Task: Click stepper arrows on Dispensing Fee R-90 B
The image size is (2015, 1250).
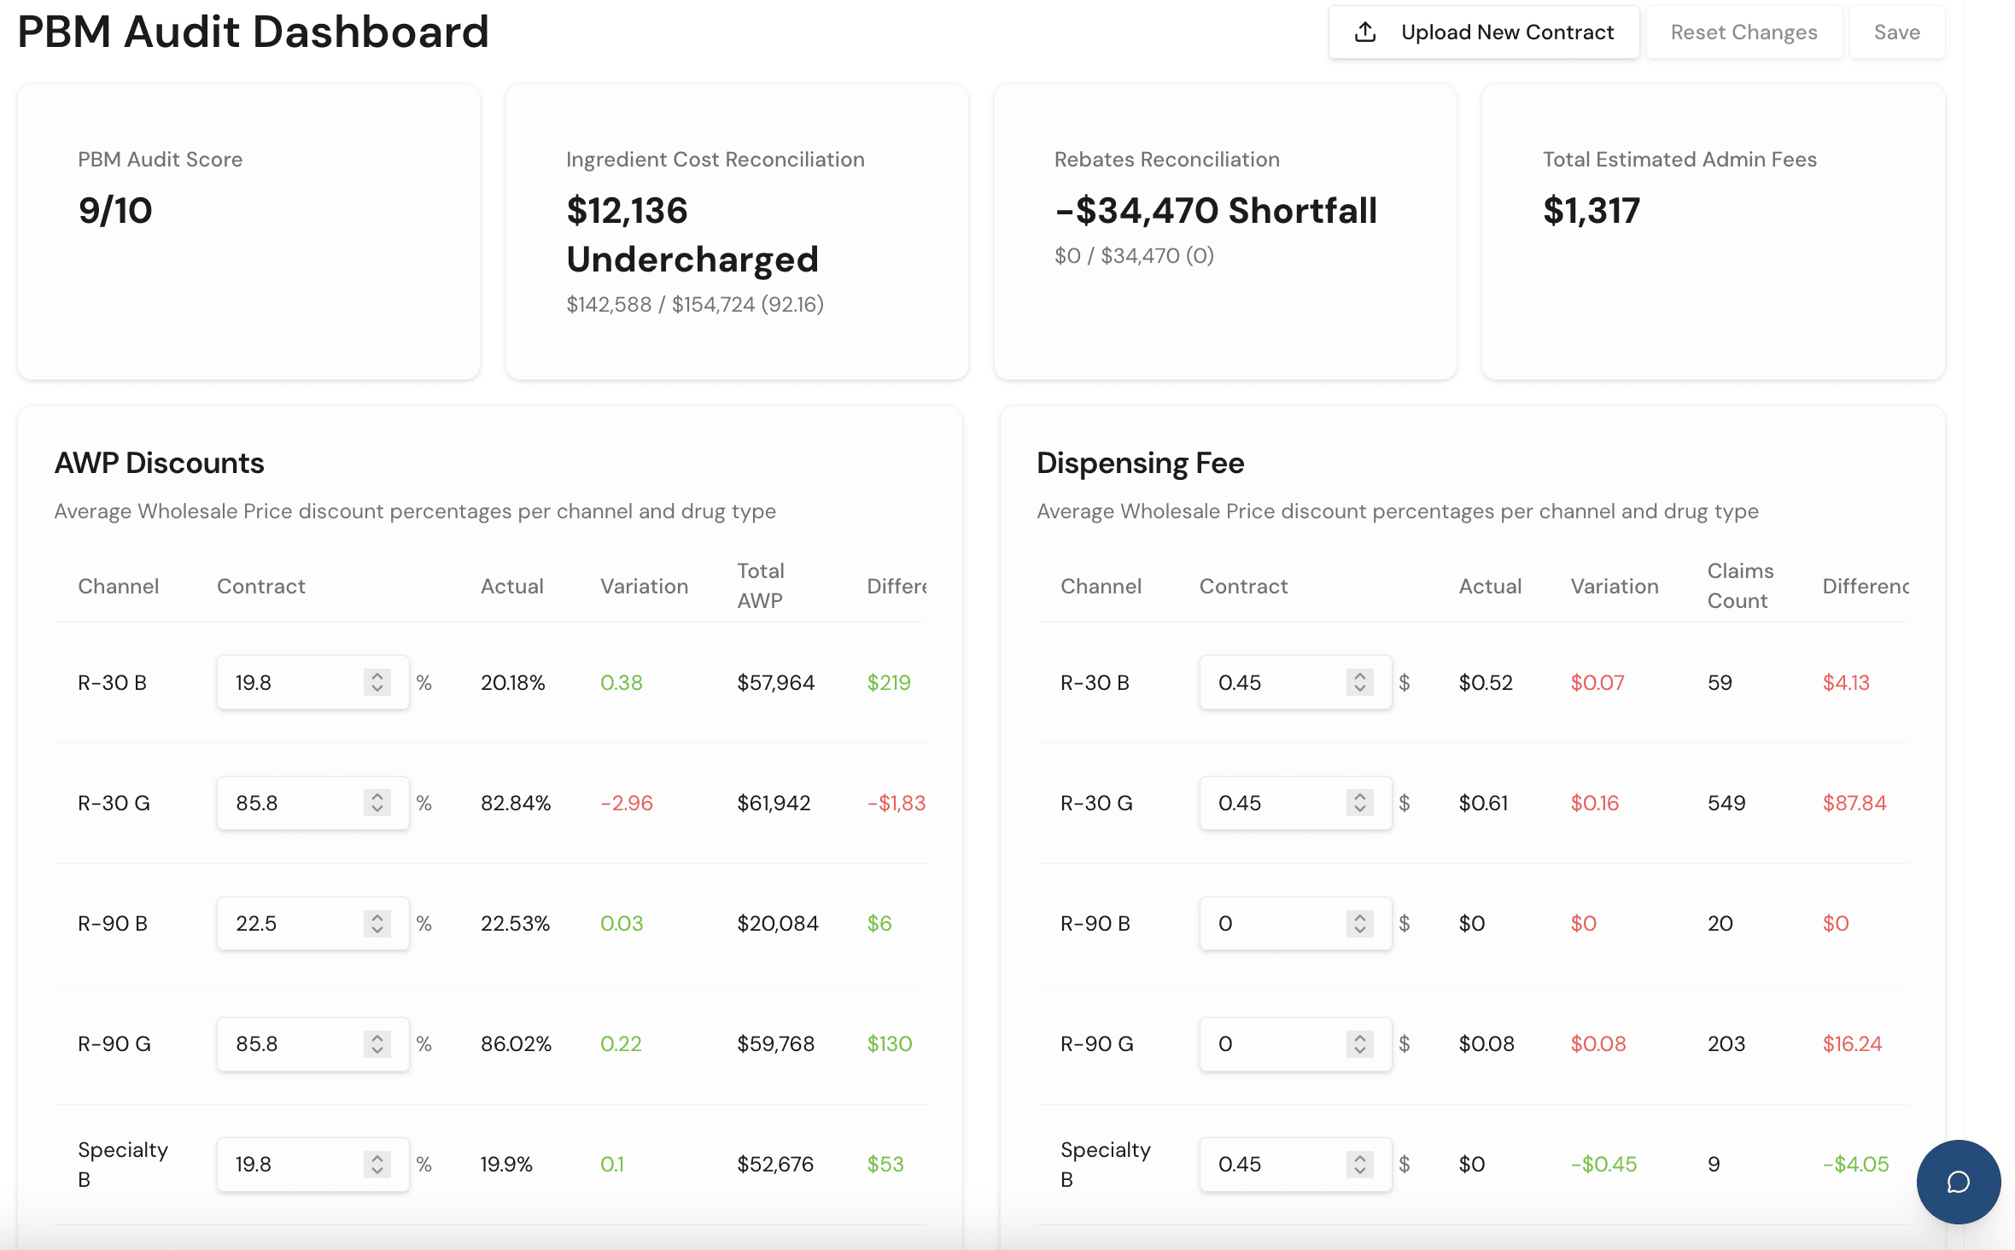Action: [x=1360, y=923]
